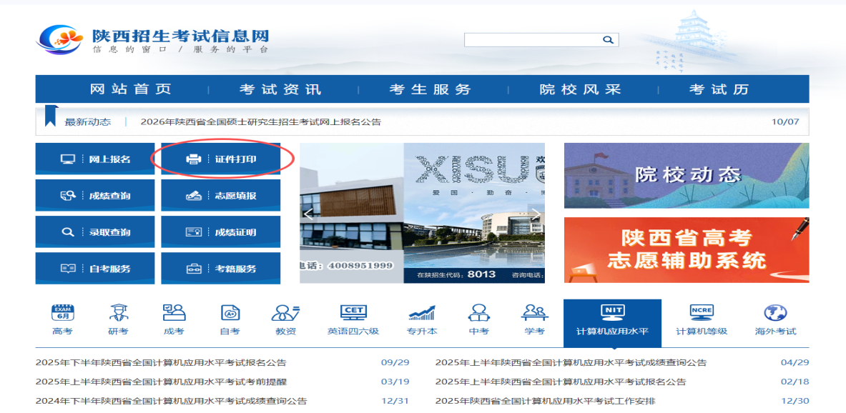Image resolution: width=846 pixels, height=413 pixels.
Task: Open the 网上报名 registration service
Action: [x=95, y=159]
